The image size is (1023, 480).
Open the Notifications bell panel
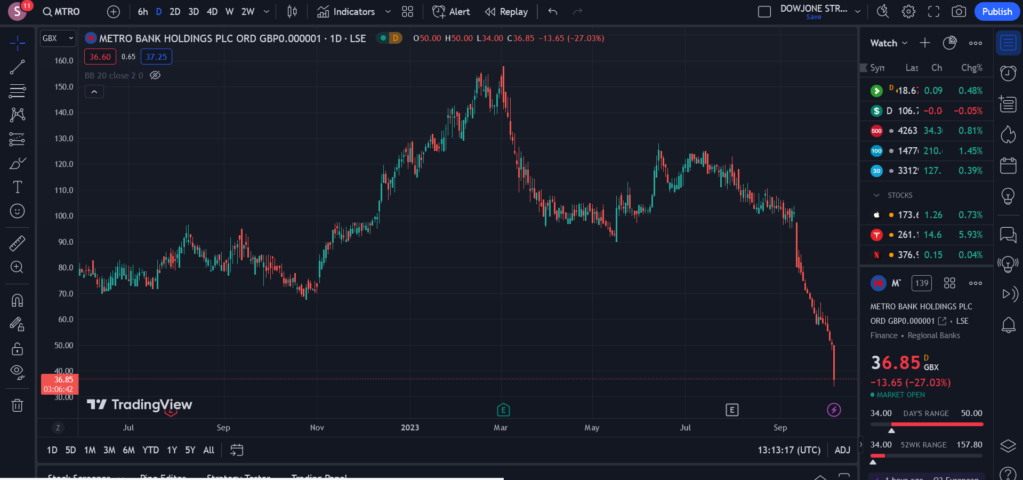coord(1008,325)
